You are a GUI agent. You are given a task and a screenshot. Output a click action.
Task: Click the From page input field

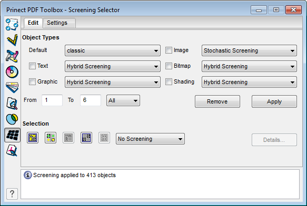pos(52,100)
